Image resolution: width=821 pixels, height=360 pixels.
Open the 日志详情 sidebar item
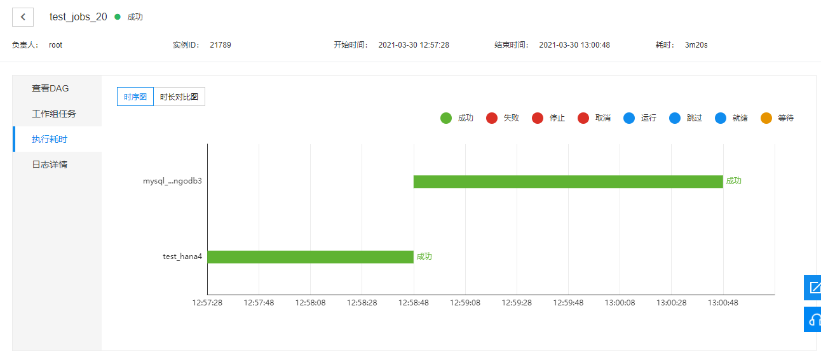click(57, 164)
